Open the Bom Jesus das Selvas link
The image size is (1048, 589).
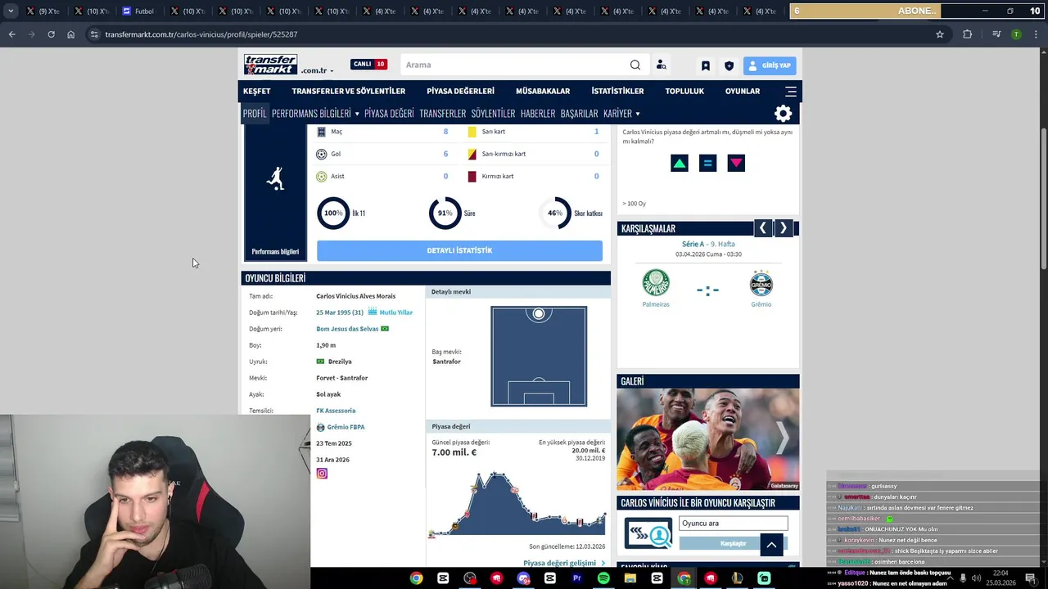pos(347,329)
